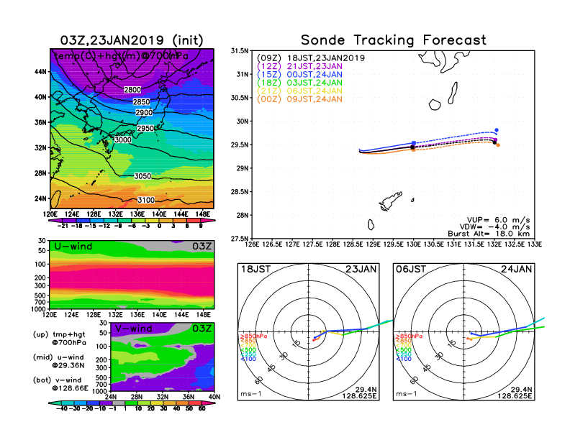Screen dimensions: 570x440
Task: Click the center of the 18JST hodograph
Action: pos(309,331)
